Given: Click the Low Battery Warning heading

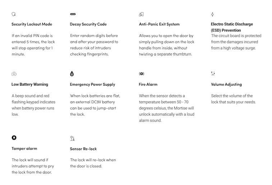Looking at the screenshot, I should tap(30, 85).
